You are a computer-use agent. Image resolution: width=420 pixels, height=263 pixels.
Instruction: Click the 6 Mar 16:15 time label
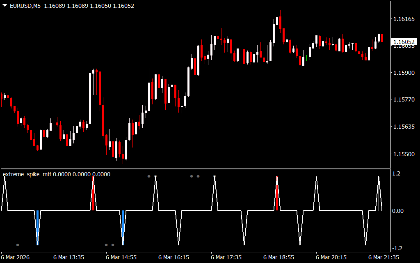tap(173, 257)
